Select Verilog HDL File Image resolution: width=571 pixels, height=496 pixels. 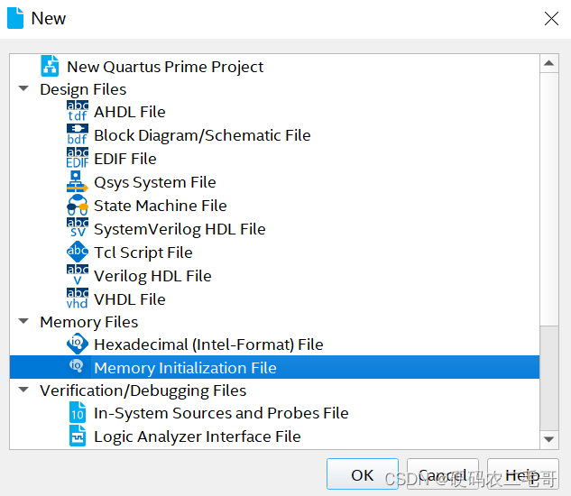coord(152,276)
